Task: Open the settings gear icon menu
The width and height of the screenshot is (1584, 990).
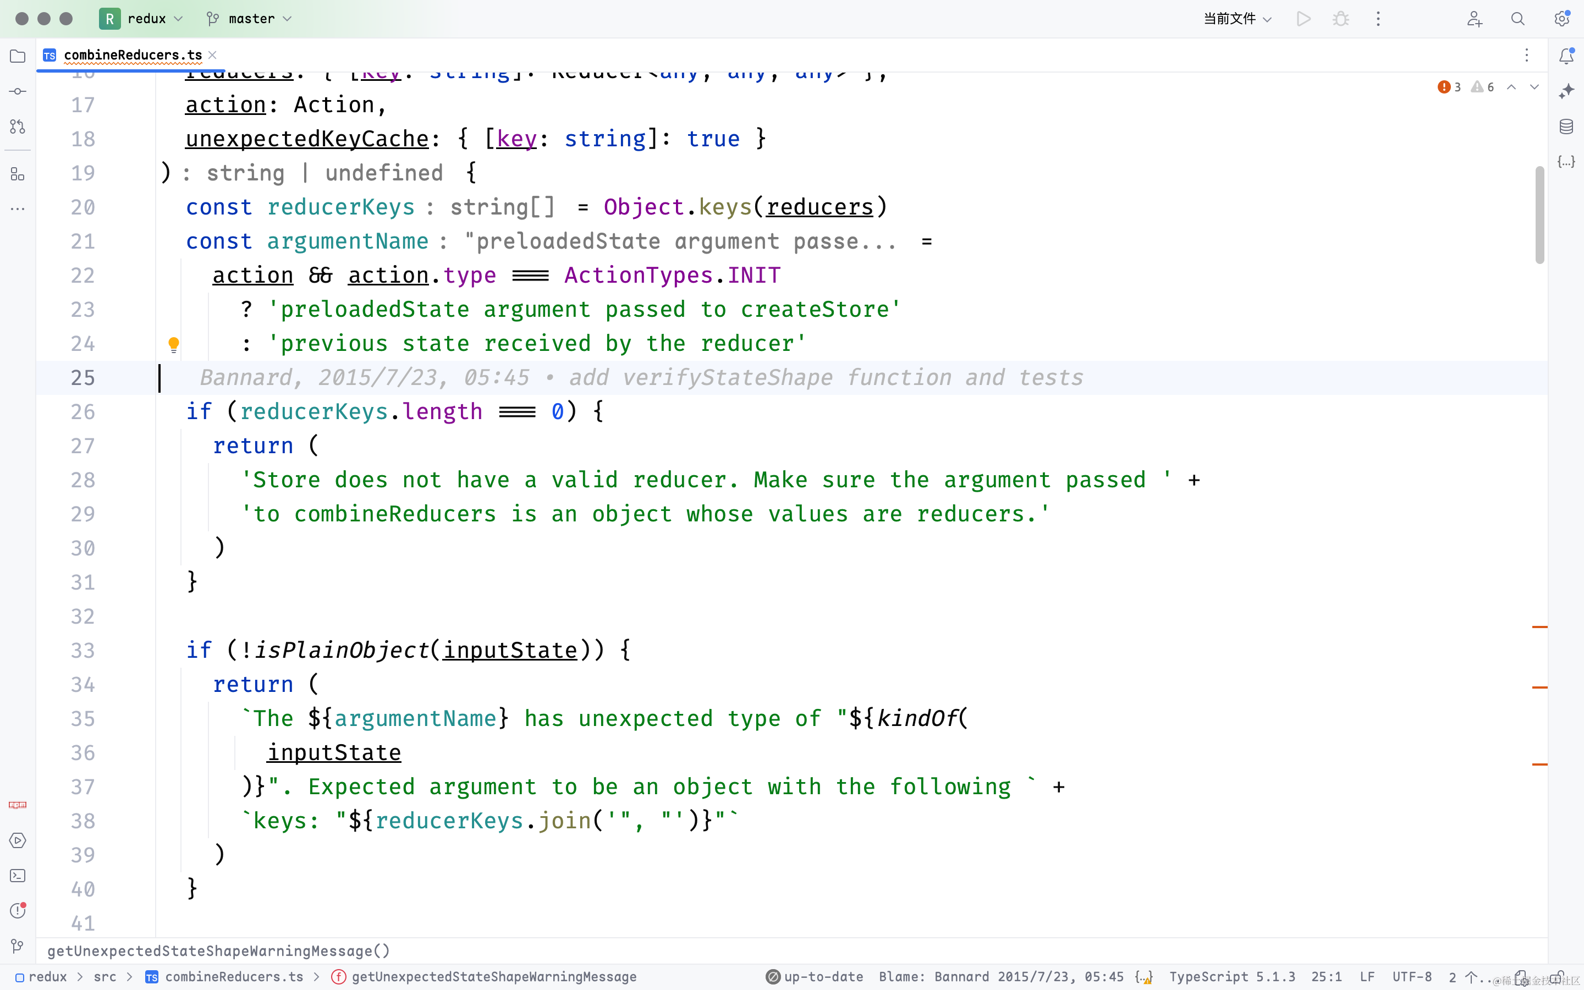Action: point(1563,18)
